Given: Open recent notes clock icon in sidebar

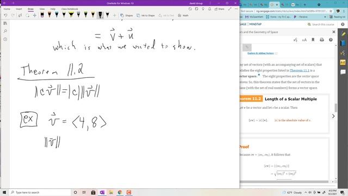Looking at the screenshot, I should (x=5, y=39).
